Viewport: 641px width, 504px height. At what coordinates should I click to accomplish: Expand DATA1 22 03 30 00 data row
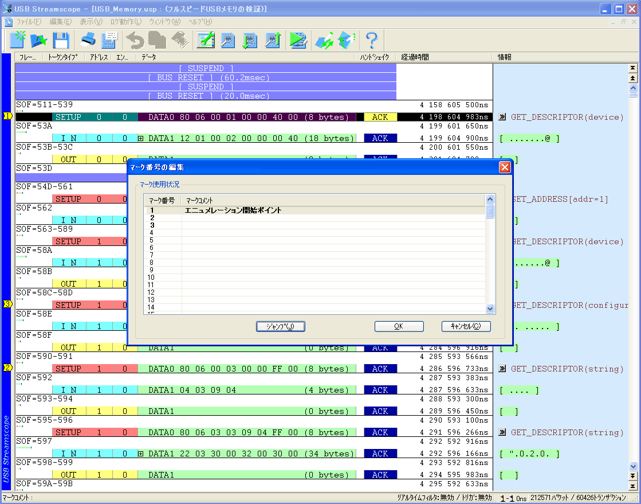[x=140, y=454]
